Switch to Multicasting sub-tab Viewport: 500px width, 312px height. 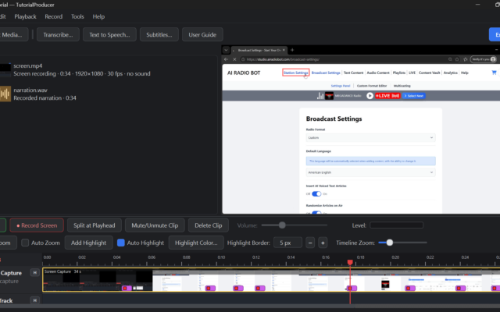click(402, 86)
